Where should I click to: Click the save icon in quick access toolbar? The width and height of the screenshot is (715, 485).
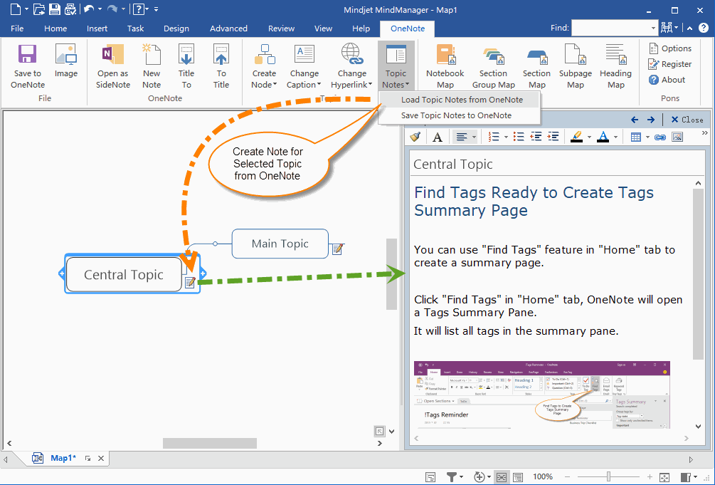(x=55, y=9)
